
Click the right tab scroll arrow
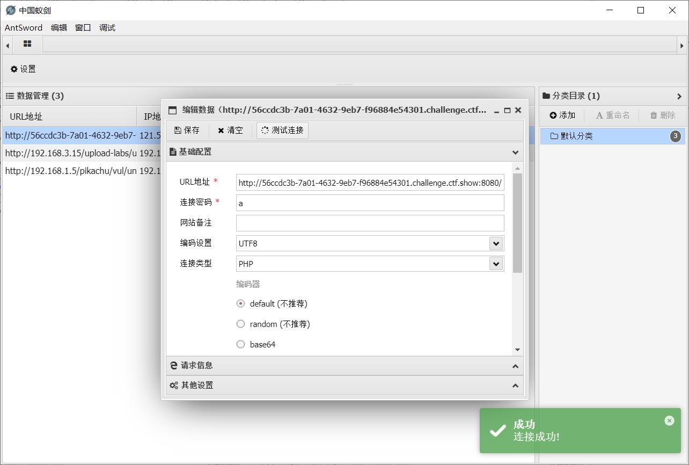click(681, 46)
